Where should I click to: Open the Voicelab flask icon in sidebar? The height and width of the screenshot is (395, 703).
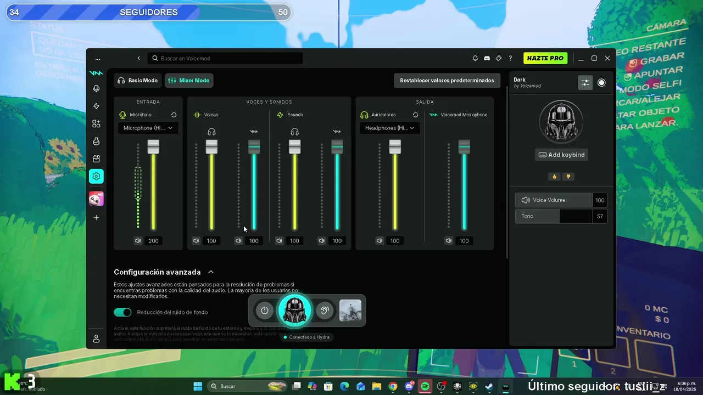tap(96, 142)
